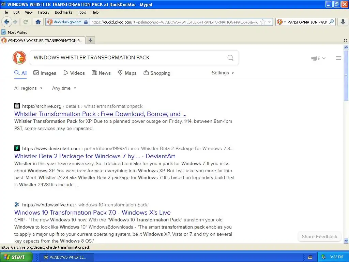Image resolution: width=349 pixels, height=262 pixels.
Task: Open Most Visited bookmarks folder
Action: pyautogui.click(x=14, y=32)
